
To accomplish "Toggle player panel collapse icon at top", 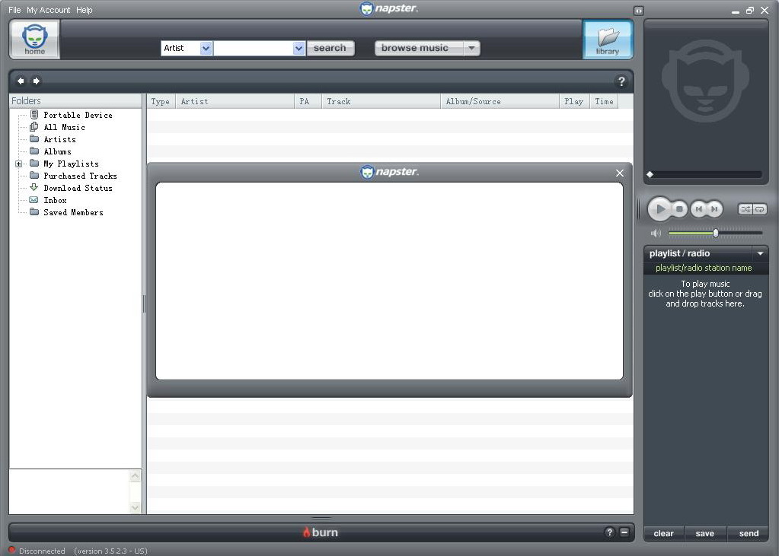I will tap(638, 11).
